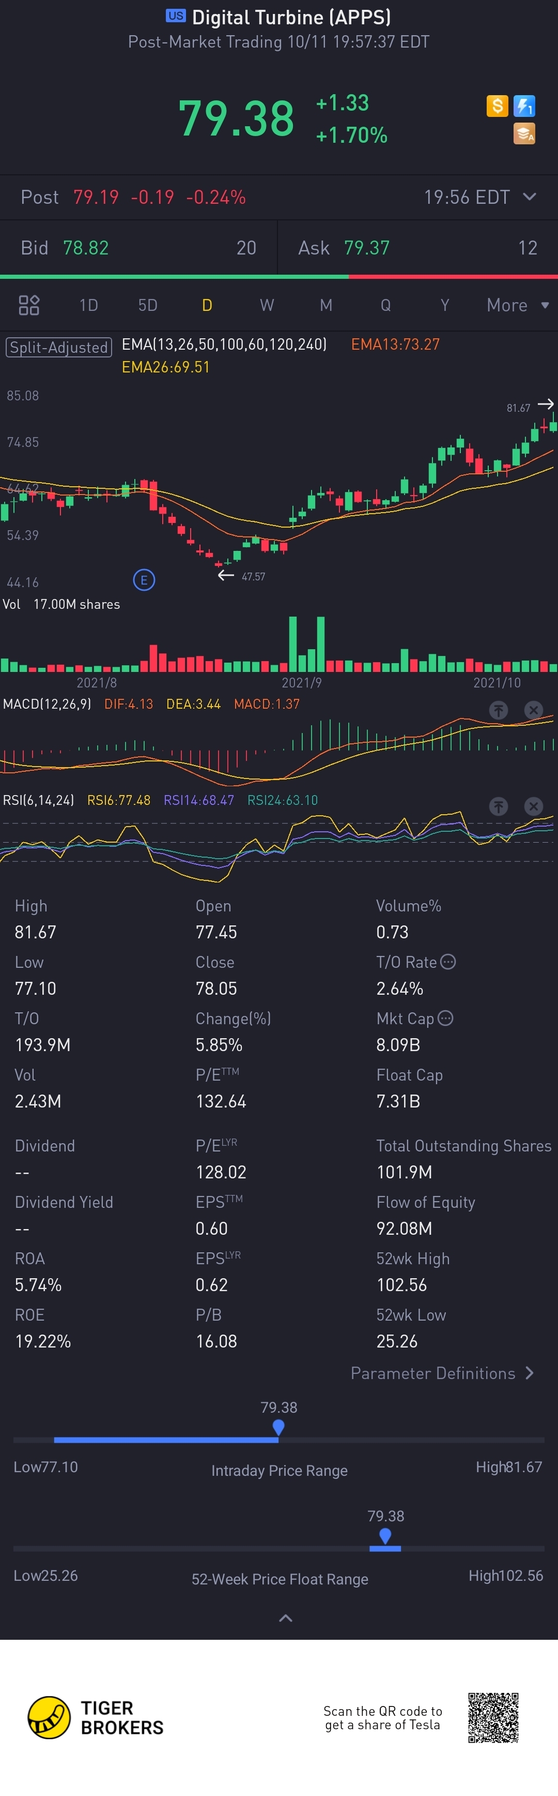
Task: Tap the DIF:4.13 value
Action: [x=128, y=704]
